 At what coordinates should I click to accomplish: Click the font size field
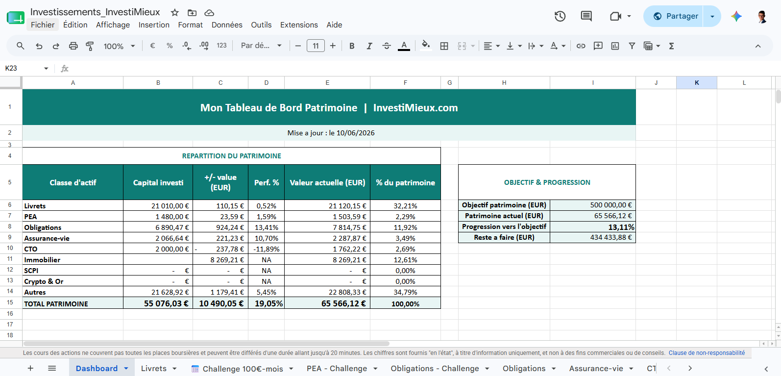tap(316, 46)
